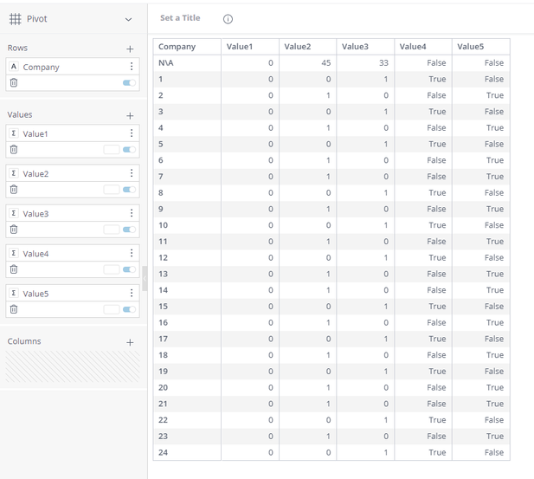Click the Value4 column header
The width and height of the screenshot is (534, 479).
coord(413,47)
